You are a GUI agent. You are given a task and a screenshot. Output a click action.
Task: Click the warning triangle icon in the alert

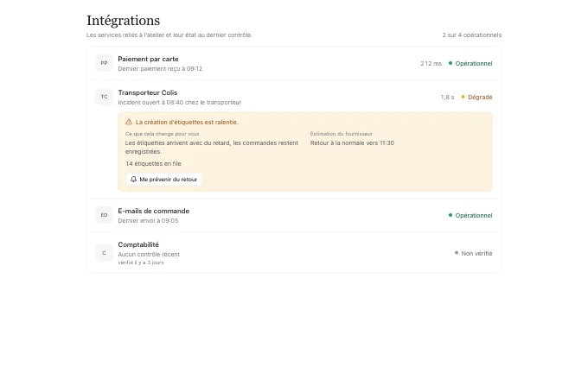click(129, 122)
